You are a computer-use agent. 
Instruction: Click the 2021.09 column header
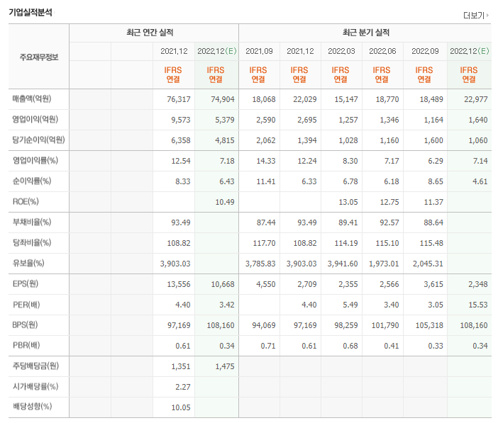point(259,51)
